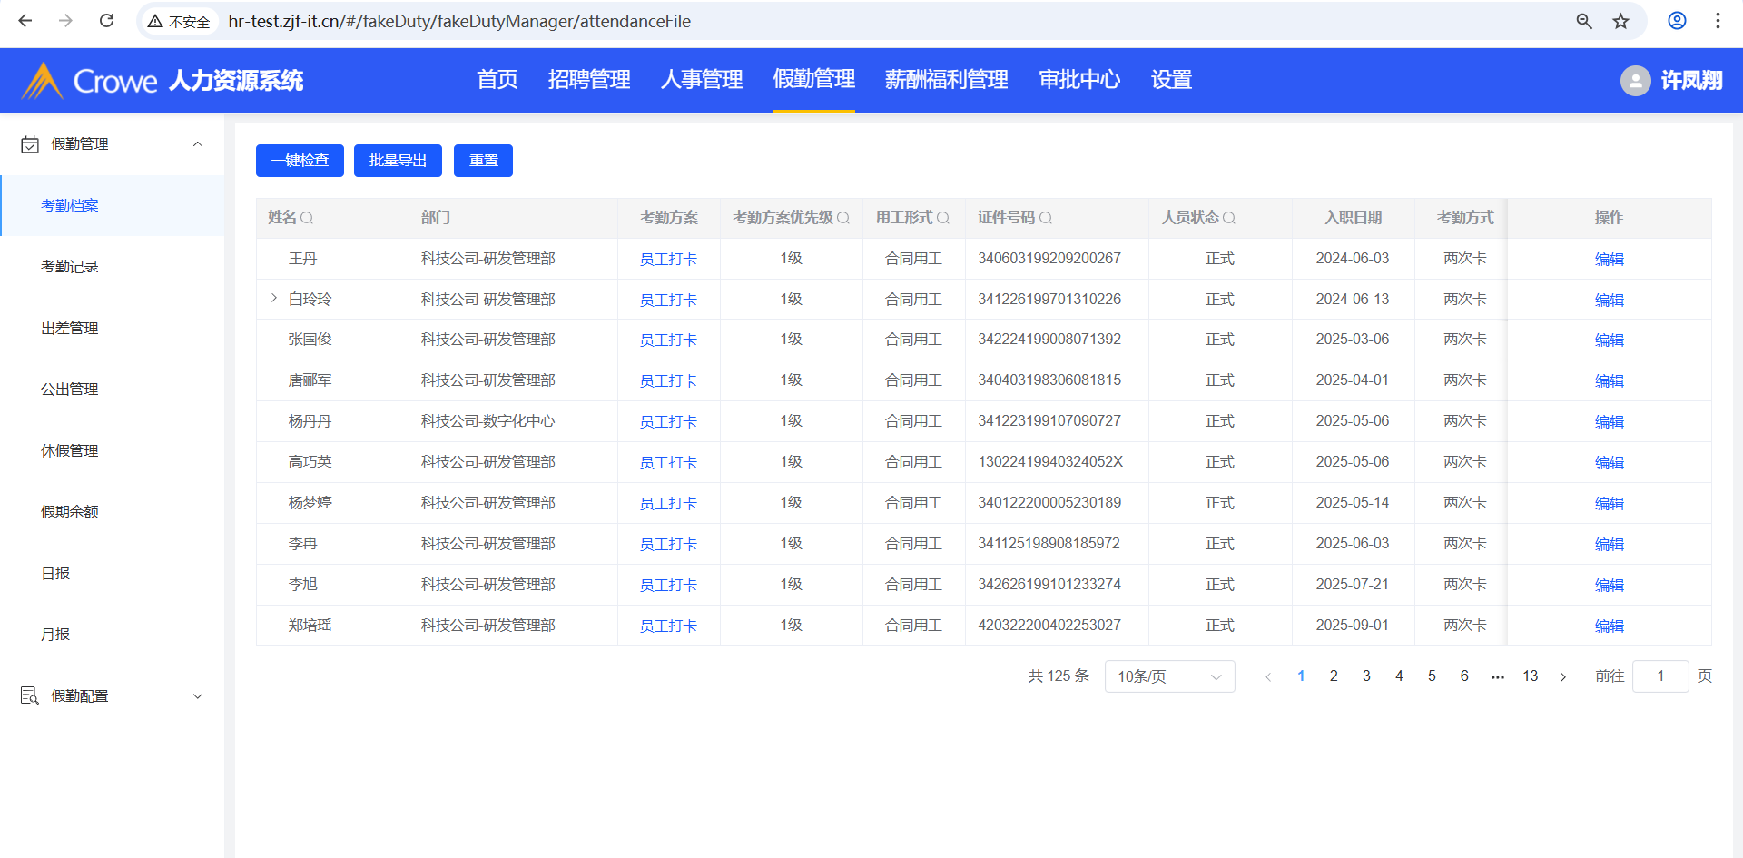Click the search icon beside 姓名 column header
1743x858 pixels.
point(307,218)
